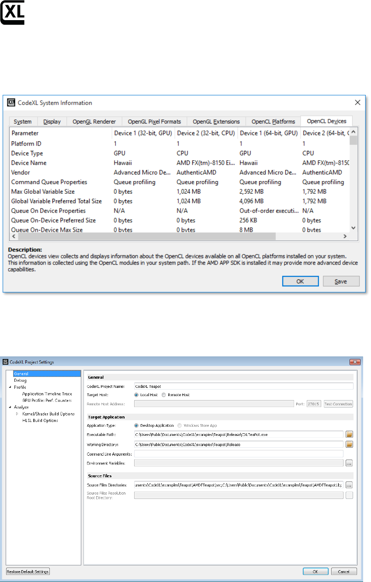The width and height of the screenshot is (371, 582).
Task: Select GPU Profile: Perf. Counters item
Action: [x=47, y=401]
